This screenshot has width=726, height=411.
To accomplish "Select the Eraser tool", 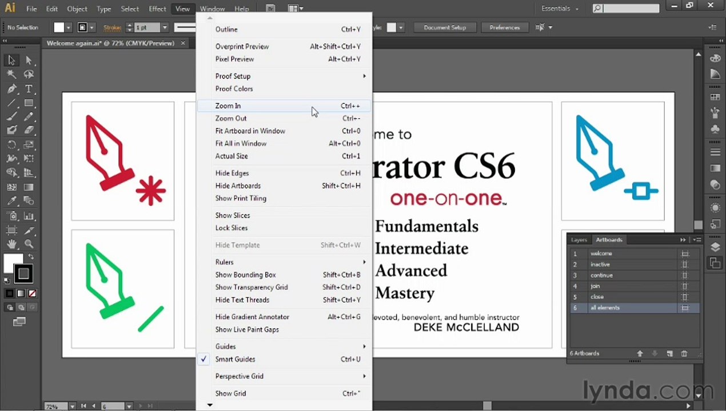I will 29,130.
